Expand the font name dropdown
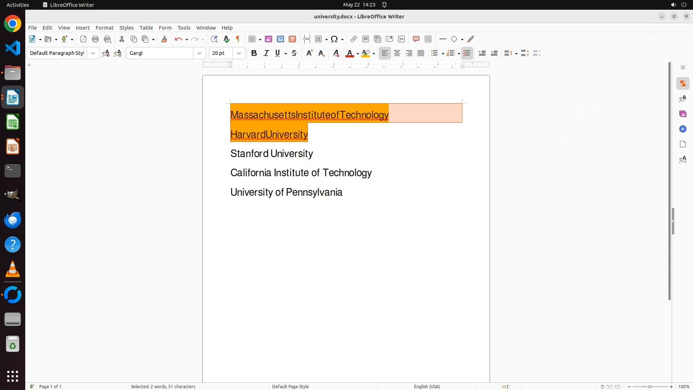The image size is (693, 390). point(200,53)
